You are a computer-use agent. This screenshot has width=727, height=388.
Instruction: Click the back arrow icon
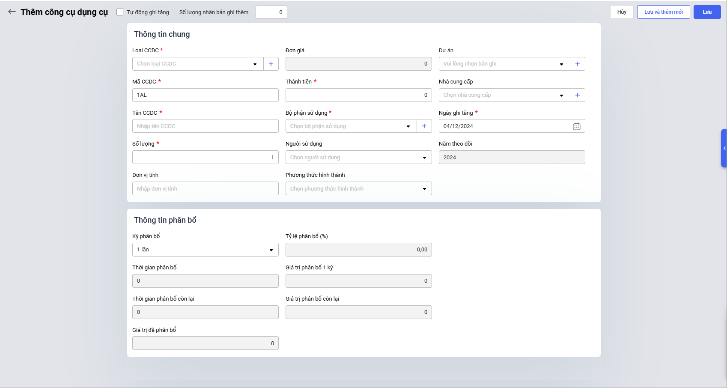12,12
